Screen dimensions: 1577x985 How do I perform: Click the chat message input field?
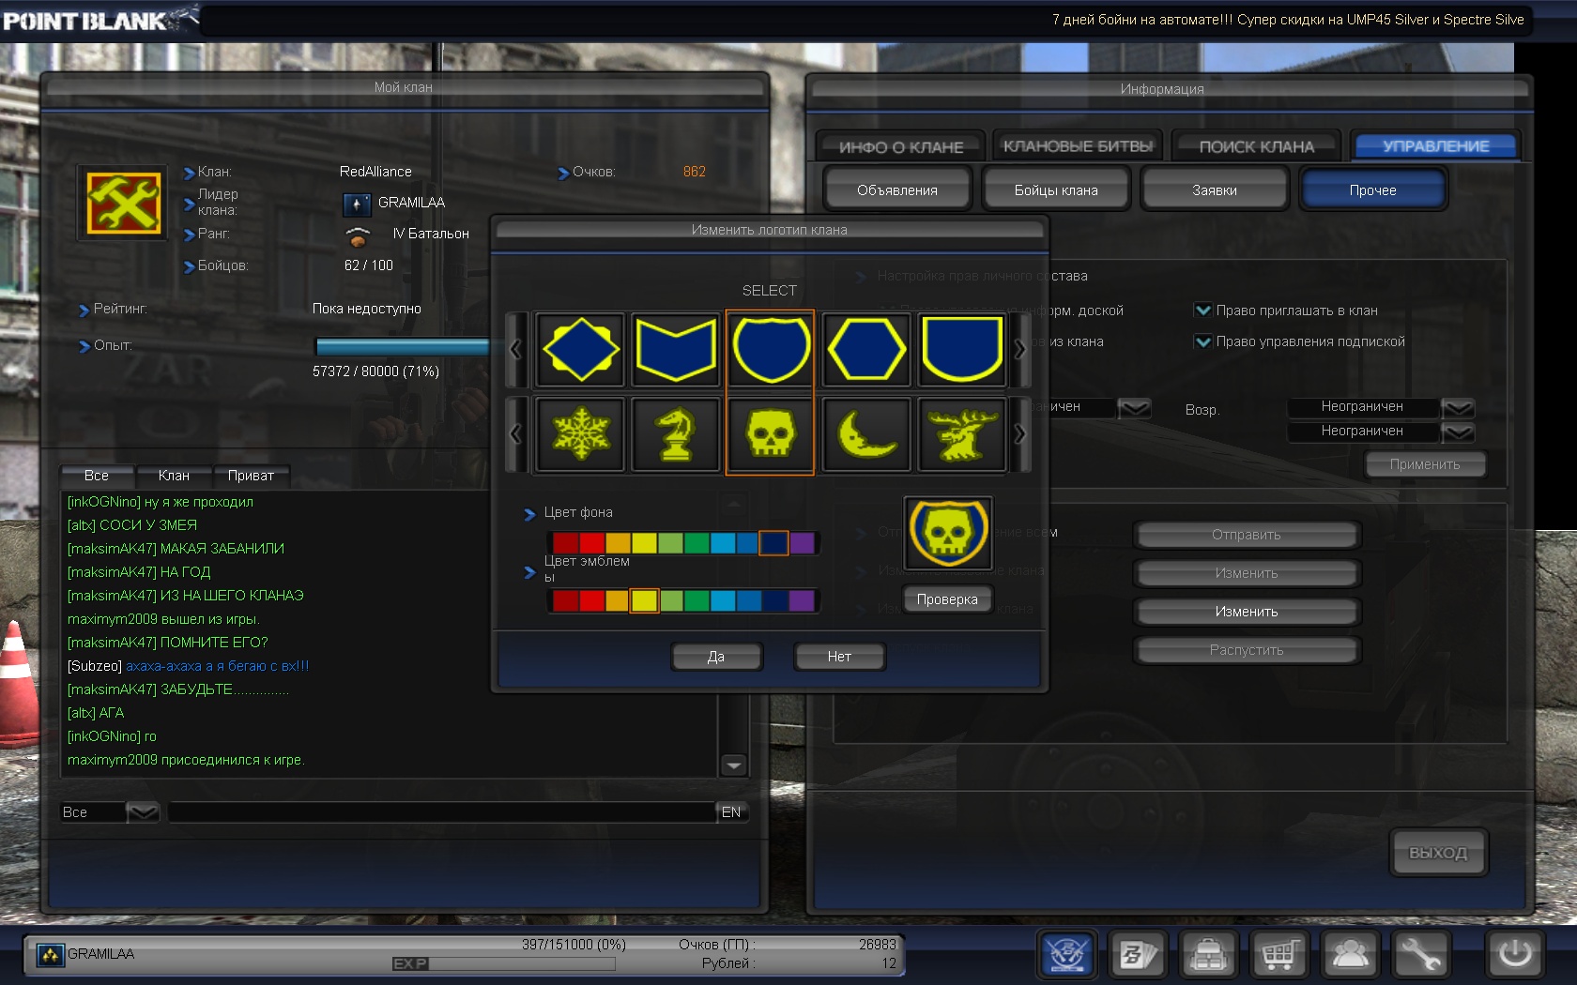(x=442, y=812)
